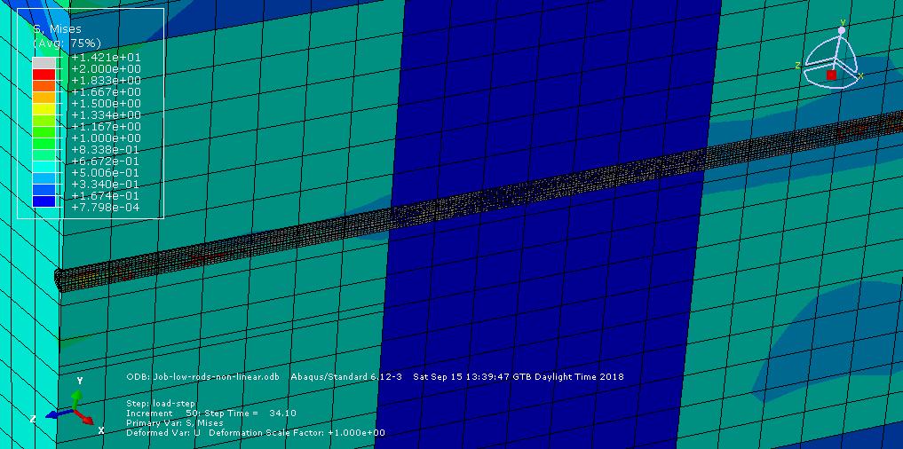Click the 3D compass Z-axis label
The image size is (903, 449).
click(798, 66)
